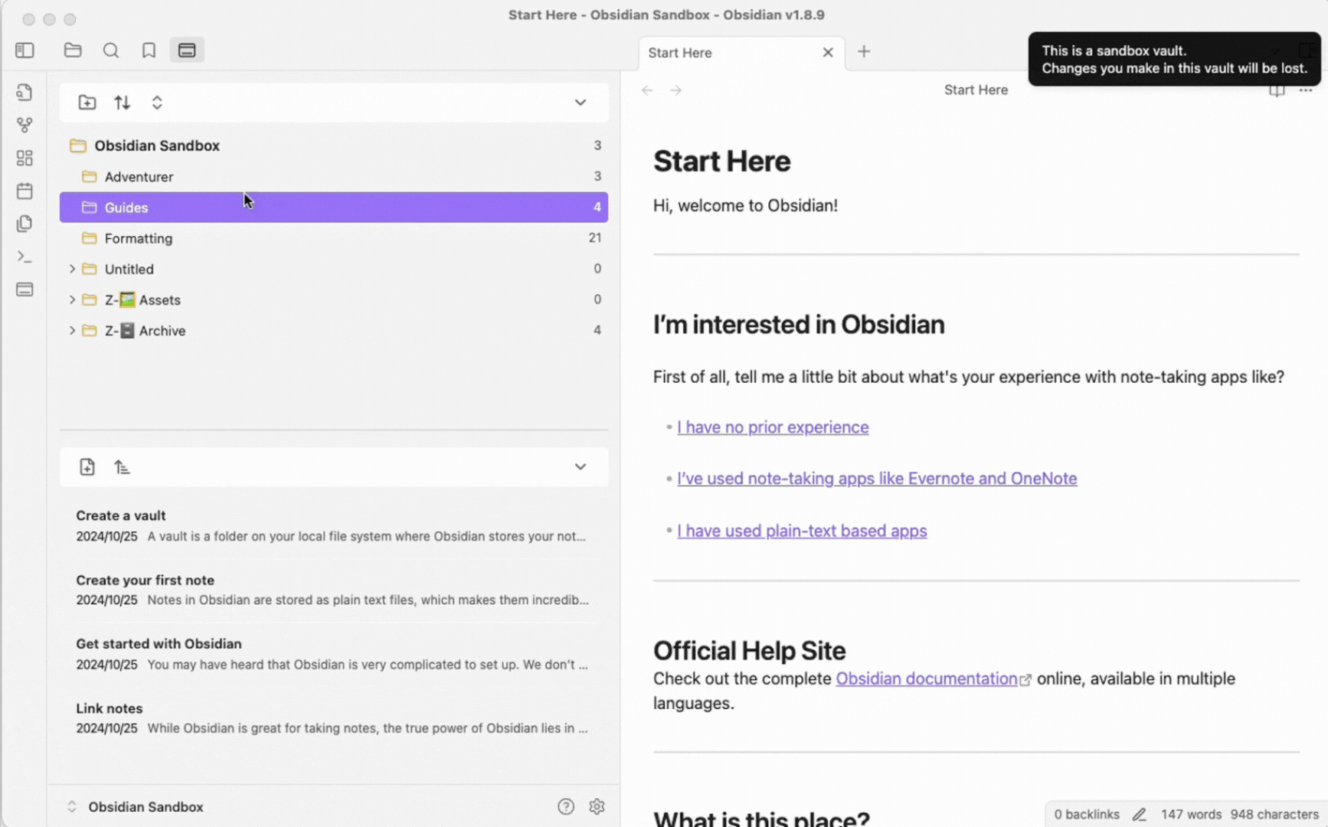Expand the folder pane dropdown chevron
Viewport: 1328px width, 827px height.
[581, 103]
